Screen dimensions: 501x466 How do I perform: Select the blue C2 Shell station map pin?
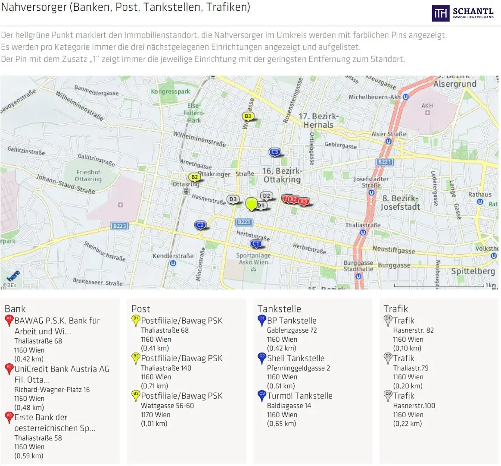pyautogui.click(x=200, y=225)
